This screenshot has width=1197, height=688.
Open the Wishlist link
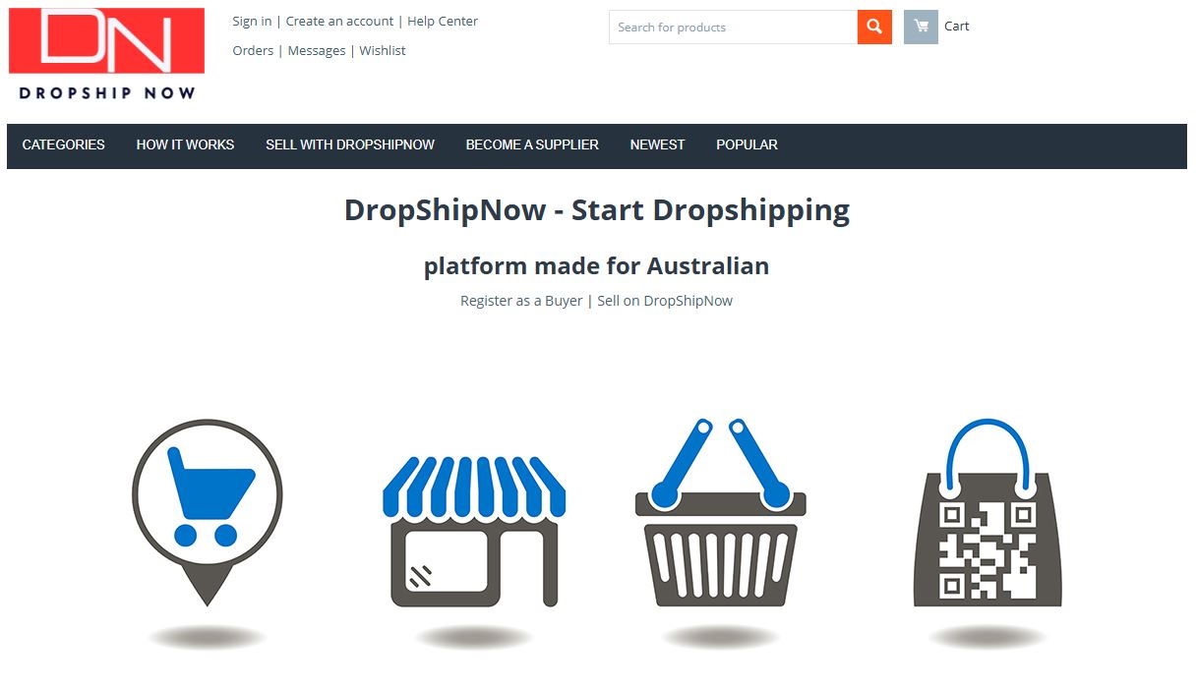tap(383, 50)
